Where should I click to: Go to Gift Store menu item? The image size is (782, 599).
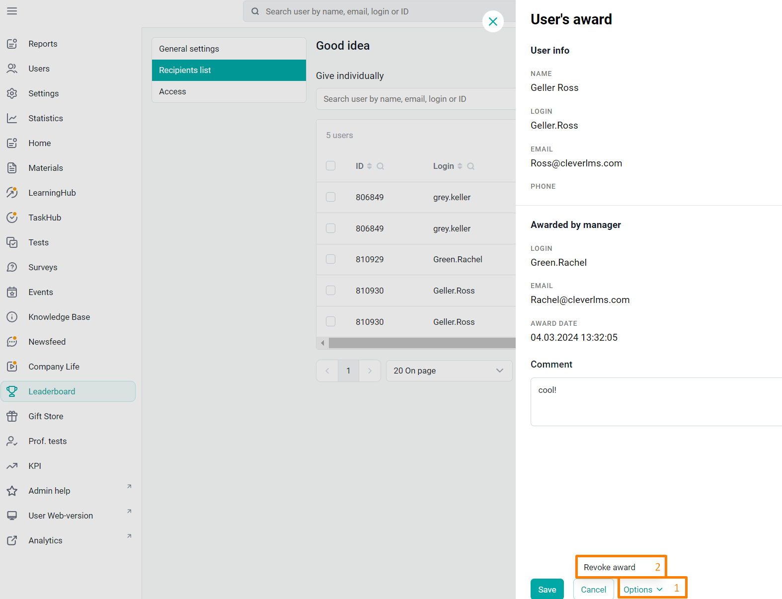coord(68,416)
